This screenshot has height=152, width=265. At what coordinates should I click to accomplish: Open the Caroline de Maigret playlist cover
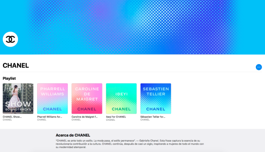point(87,98)
